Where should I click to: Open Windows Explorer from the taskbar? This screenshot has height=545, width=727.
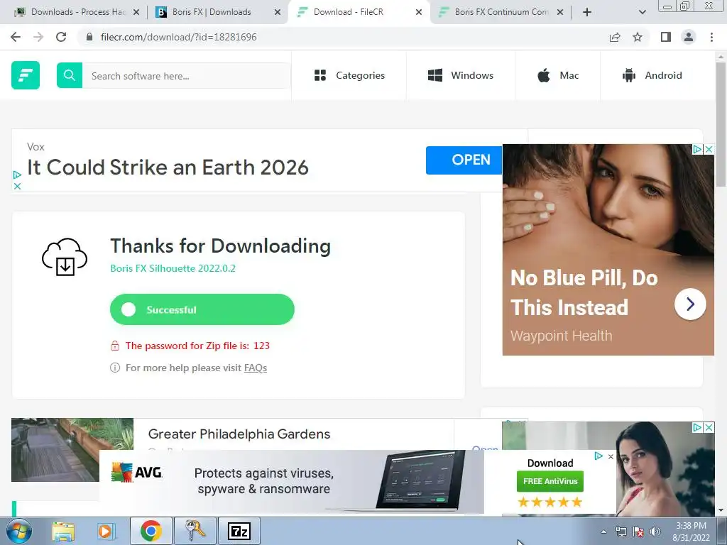click(63, 531)
